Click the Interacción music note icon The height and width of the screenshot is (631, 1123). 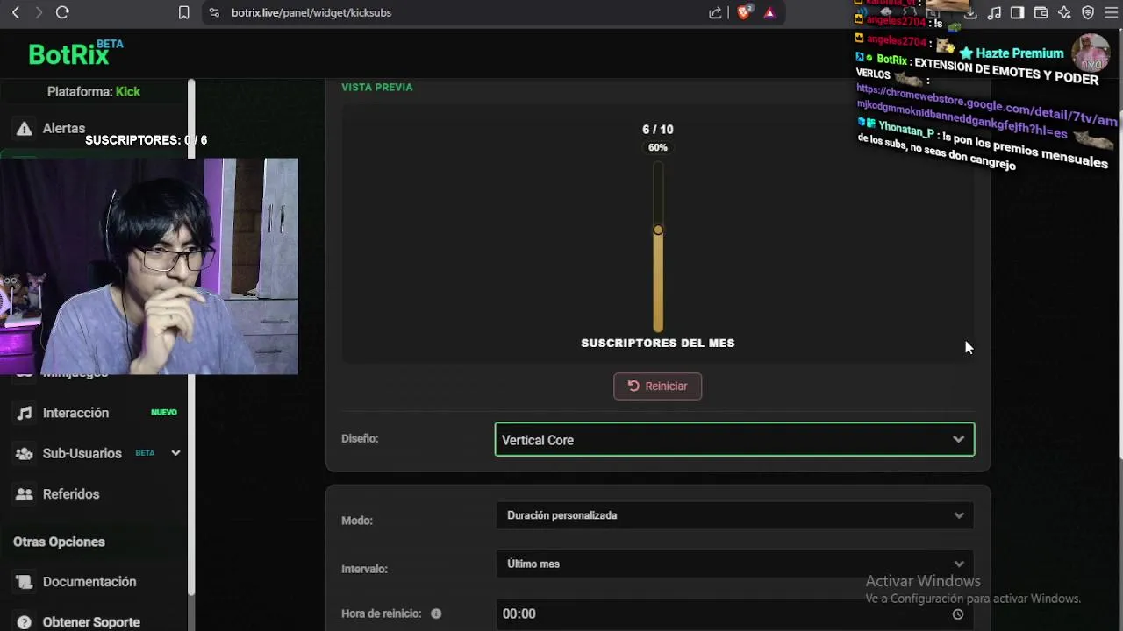pos(25,413)
